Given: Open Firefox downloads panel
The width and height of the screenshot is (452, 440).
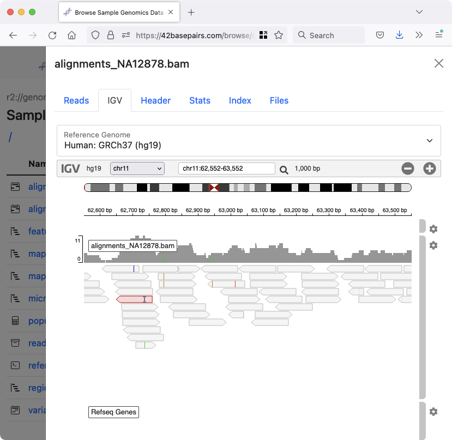Looking at the screenshot, I should 399,34.
